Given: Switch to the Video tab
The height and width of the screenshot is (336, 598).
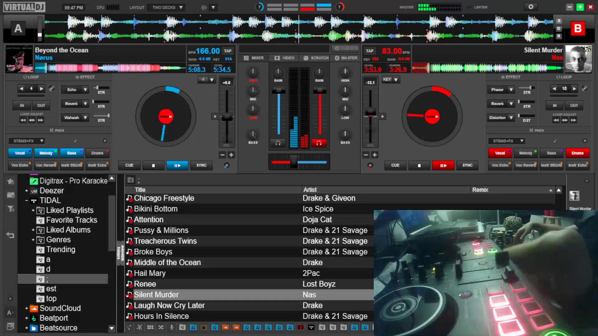Looking at the screenshot, I should (284, 58).
